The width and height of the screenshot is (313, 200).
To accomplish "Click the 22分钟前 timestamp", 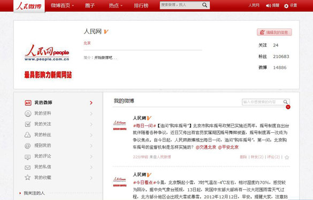I will pyautogui.click(x=141, y=157).
